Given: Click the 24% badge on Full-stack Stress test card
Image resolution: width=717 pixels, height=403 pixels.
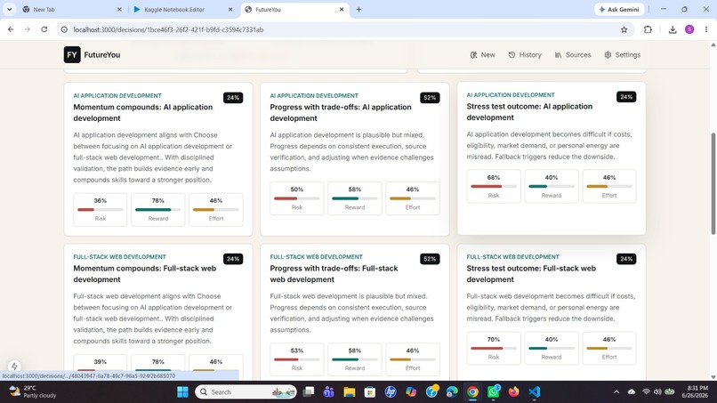Looking at the screenshot, I should coord(626,259).
